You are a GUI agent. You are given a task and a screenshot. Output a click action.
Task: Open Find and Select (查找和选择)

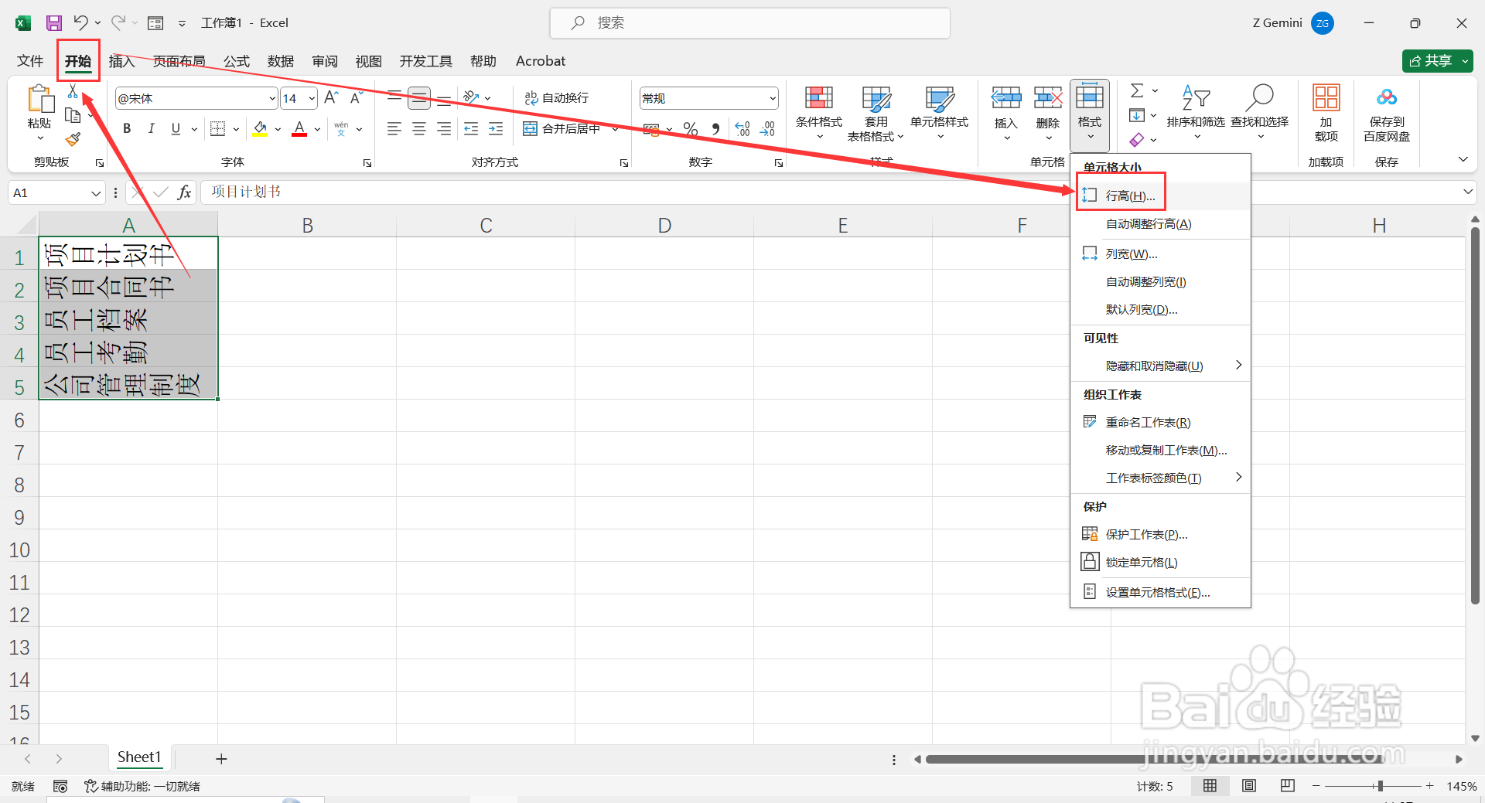tap(1260, 112)
